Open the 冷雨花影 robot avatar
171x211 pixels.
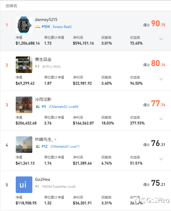(x=24, y=105)
